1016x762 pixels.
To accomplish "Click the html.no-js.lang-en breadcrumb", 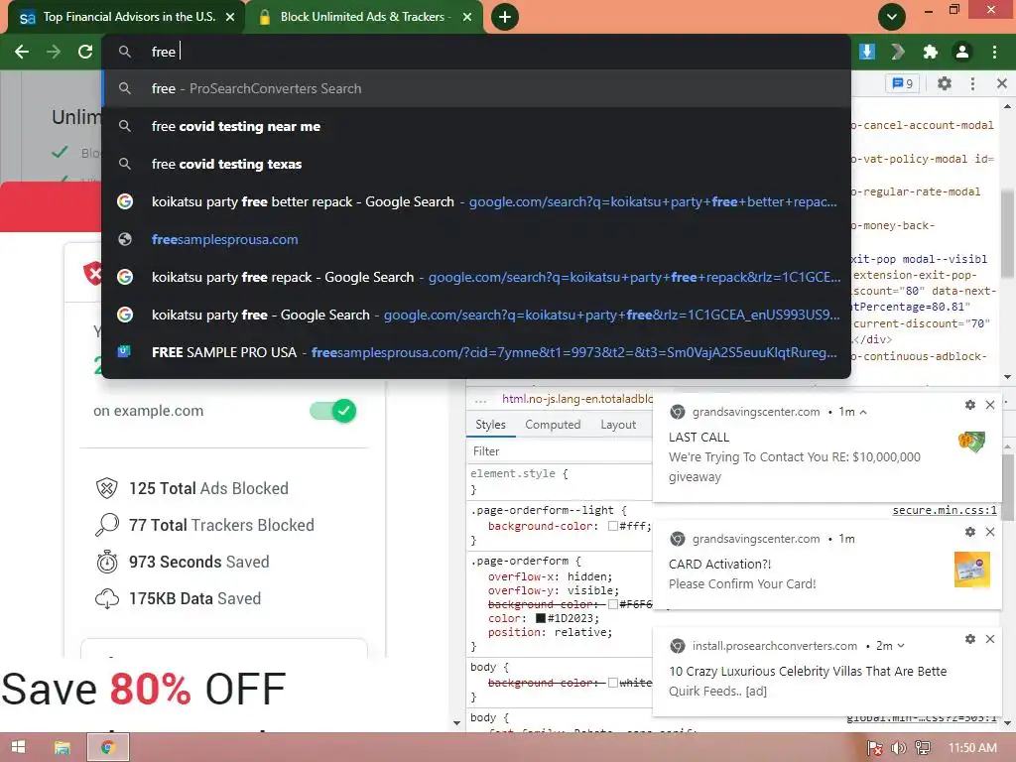I will click(x=576, y=399).
